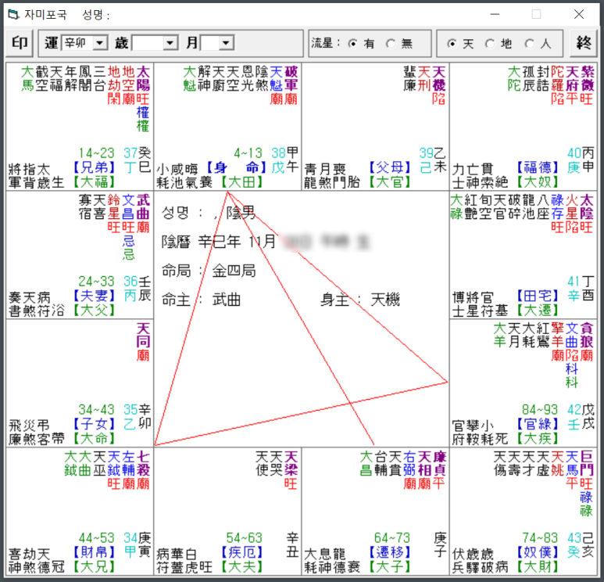Viewport: 604px width, 582px height.
Task: Close the 자미포국 window
Action: pos(578,14)
